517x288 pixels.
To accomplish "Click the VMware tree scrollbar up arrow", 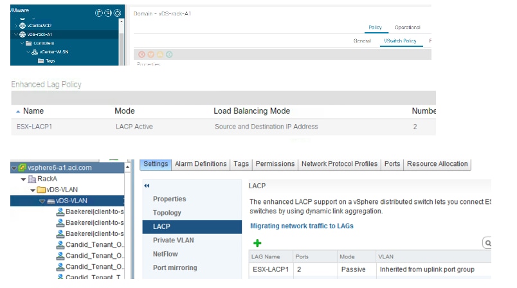I will coord(122,21).
